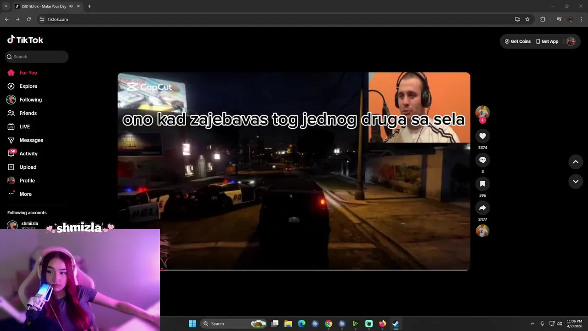Open Steam from the taskbar
The width and height of the screenshot is (588, 331).
coord(396,324)
